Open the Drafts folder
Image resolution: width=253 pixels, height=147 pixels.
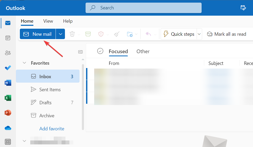coord(48,102)
